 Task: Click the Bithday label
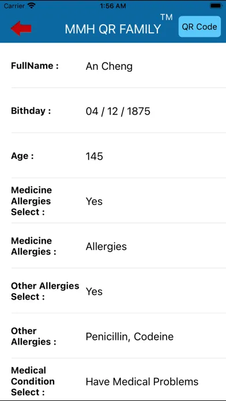click(31, 111)
